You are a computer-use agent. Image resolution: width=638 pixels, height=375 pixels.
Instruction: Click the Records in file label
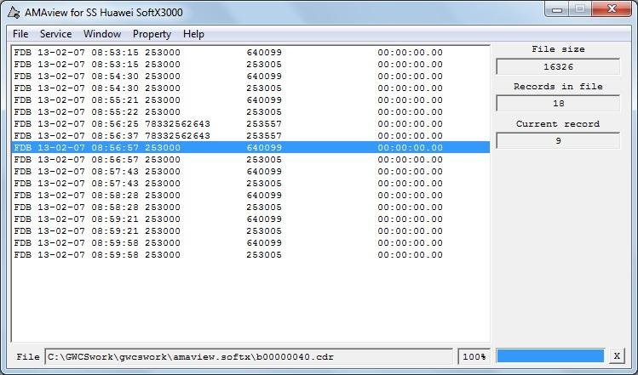click(x=558, y=87)
